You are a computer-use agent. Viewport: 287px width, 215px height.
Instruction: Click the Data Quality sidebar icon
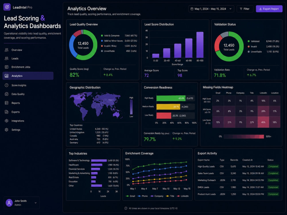pos(7,94)
